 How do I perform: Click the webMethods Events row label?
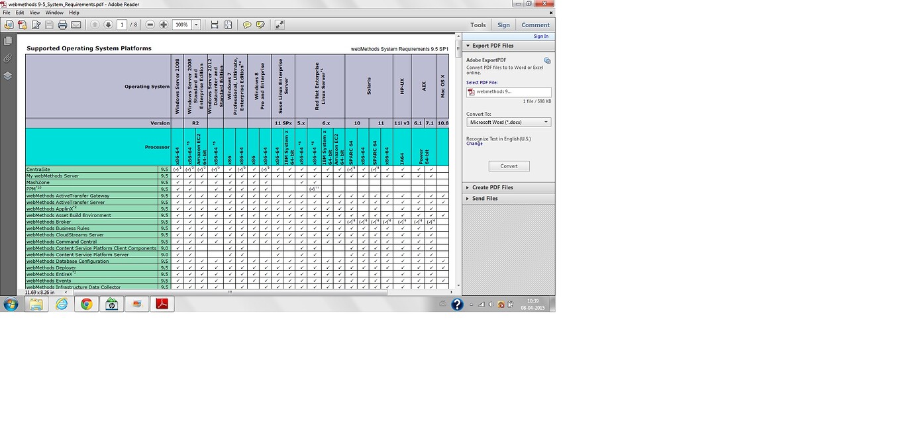pyautogui.click(x=49, y=281)
